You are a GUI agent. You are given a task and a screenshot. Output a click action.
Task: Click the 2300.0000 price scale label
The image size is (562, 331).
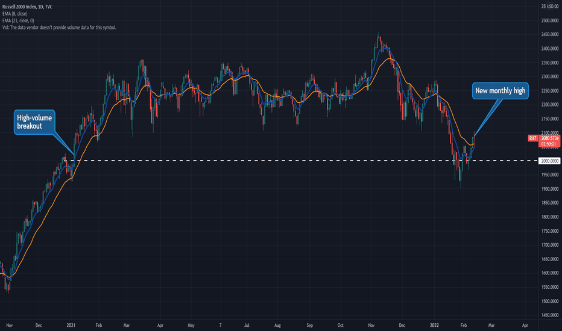pos(550,76)
